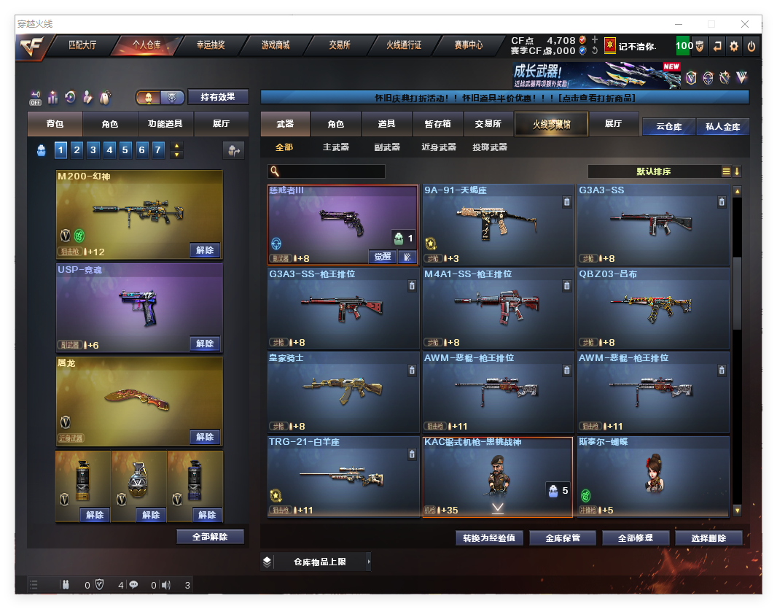Click the 全部修理 button
This screenshot has width=777, height=609.
coord(634,538)
